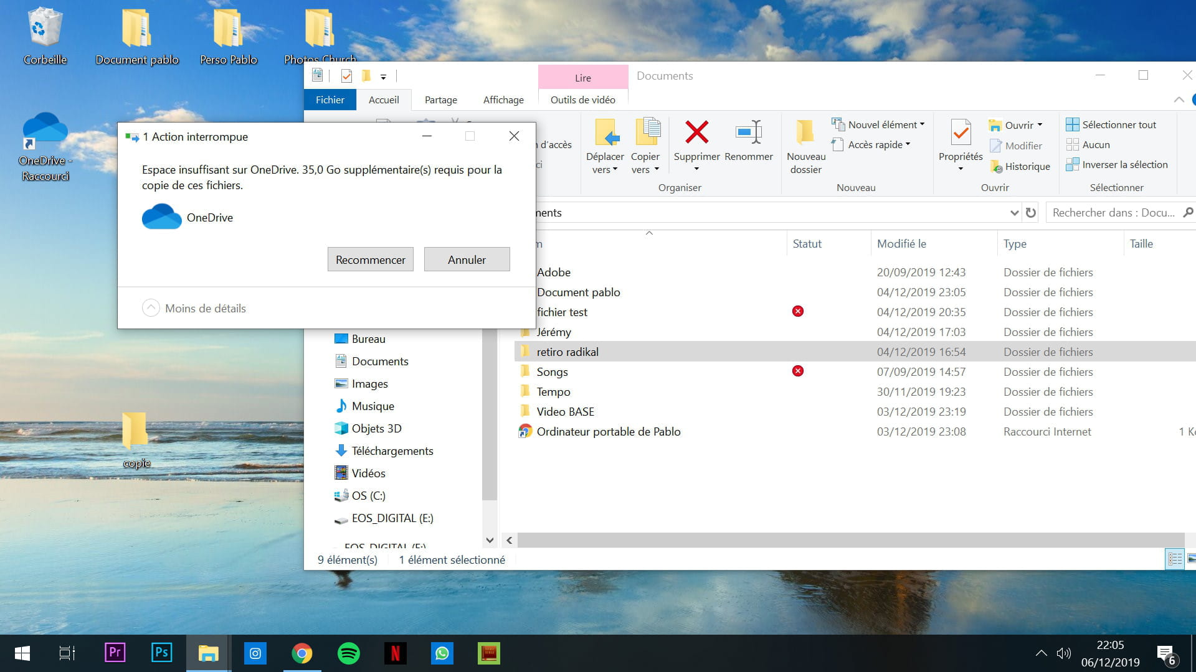The height and width of the screenshot is (672, 1196).
Task: Collapse details with Moins de détails
Action: [194, 308]
